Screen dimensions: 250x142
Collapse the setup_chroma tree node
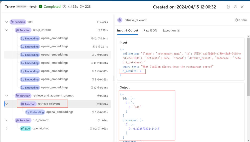point(7,30)
